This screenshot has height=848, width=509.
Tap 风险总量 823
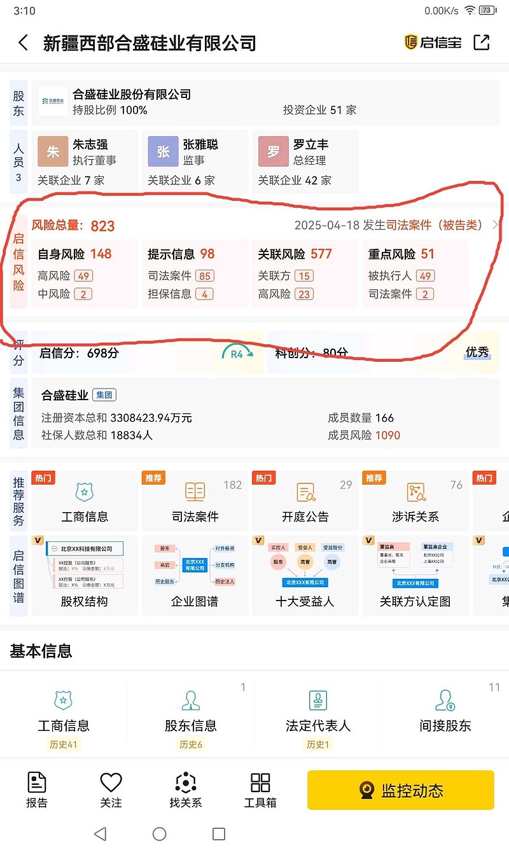tap(73, 226)
